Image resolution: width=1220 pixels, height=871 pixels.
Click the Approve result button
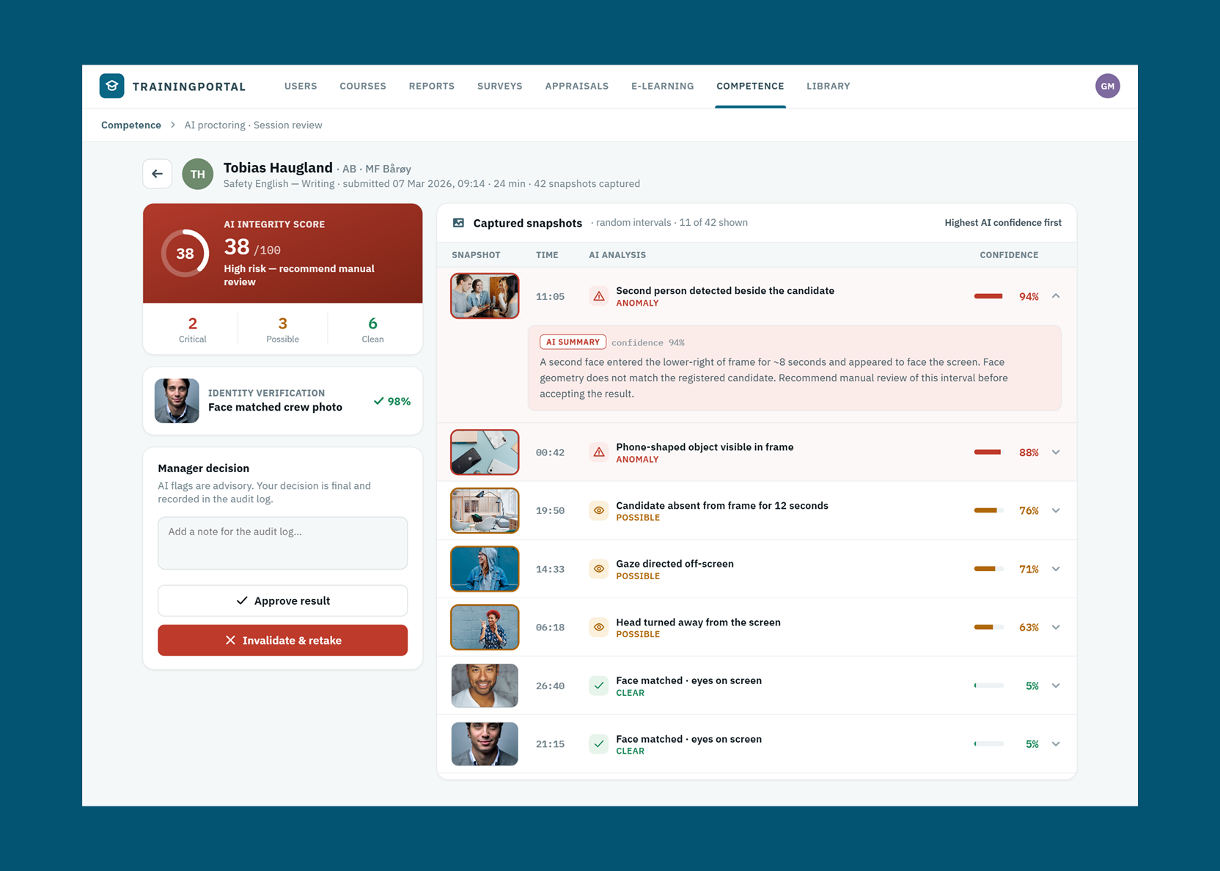tap(283, 600)
